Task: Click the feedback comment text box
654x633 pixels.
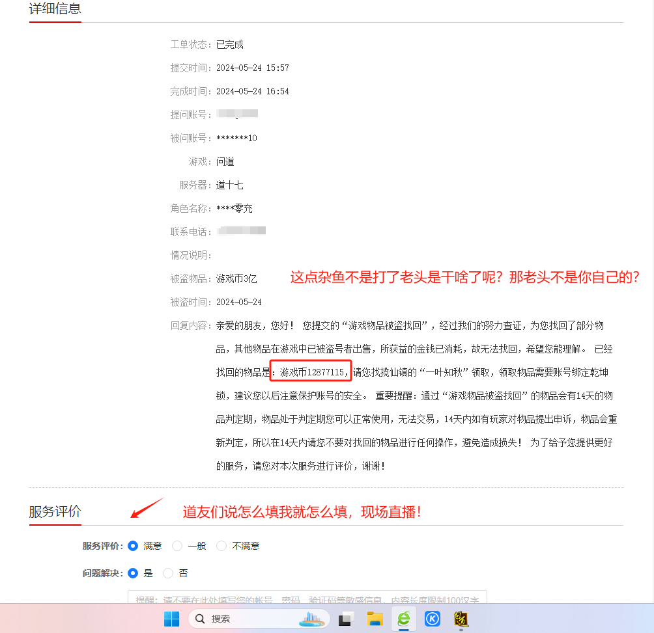Action: point(307,597)
